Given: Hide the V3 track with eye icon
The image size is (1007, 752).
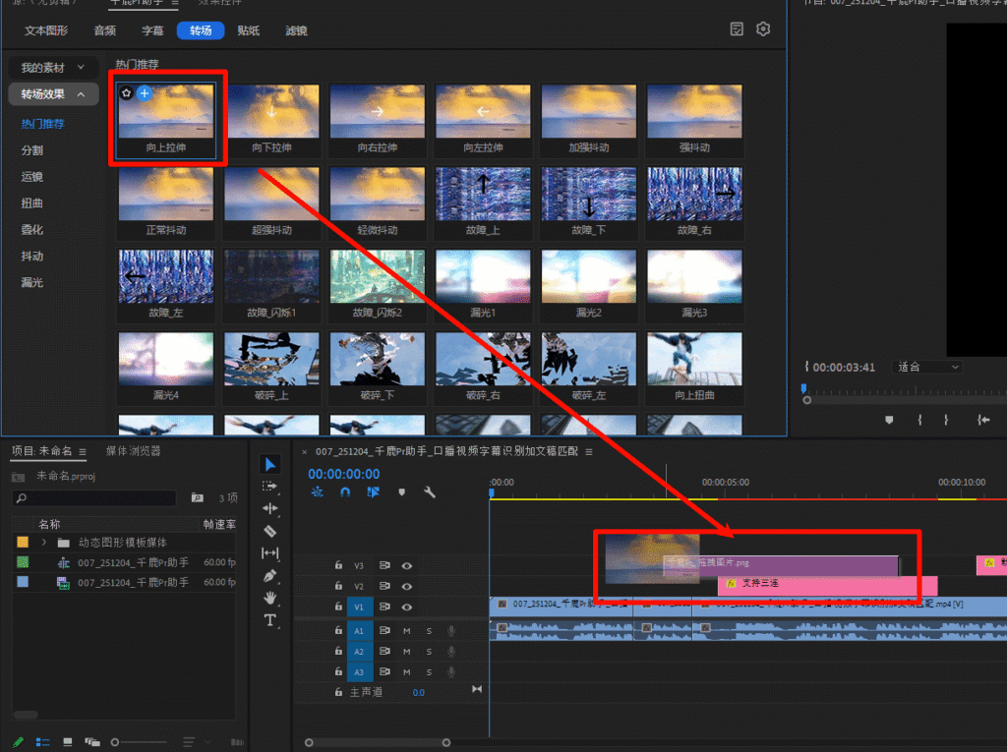Looking at the screenshot, I should (x=406, y=565).
